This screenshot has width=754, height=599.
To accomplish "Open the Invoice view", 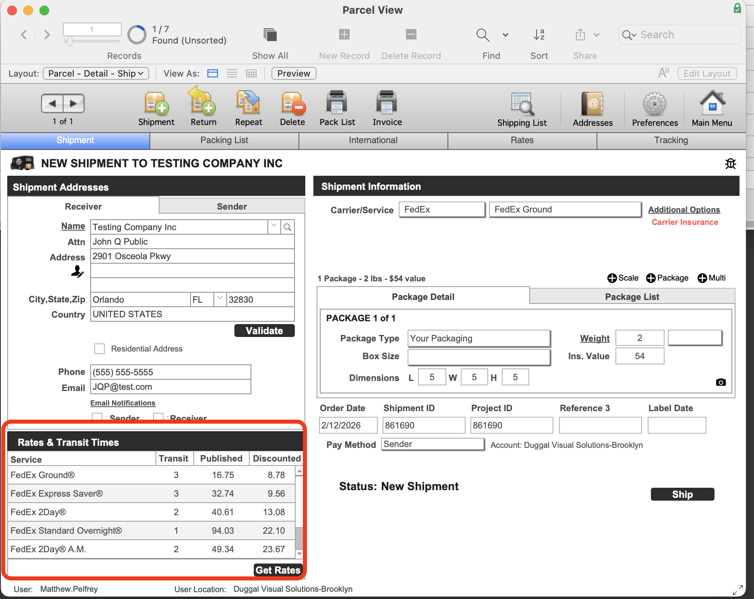I will pos(386,107).
